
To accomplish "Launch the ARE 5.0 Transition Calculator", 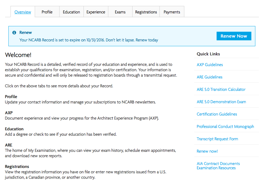I will pos(221,89).
